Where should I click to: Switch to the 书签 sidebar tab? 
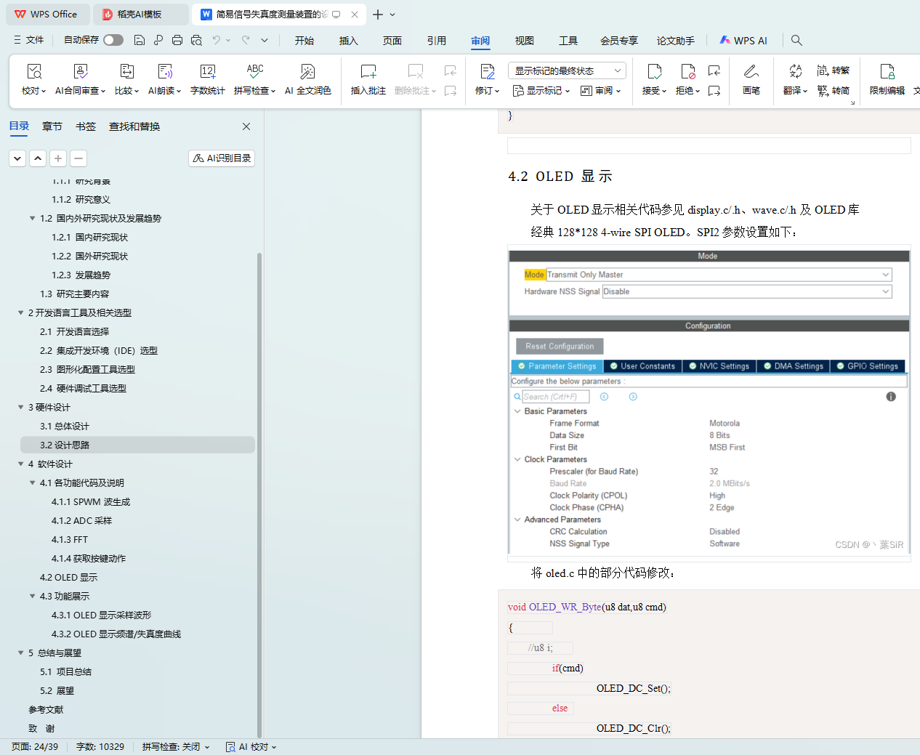tap(86, 126)
